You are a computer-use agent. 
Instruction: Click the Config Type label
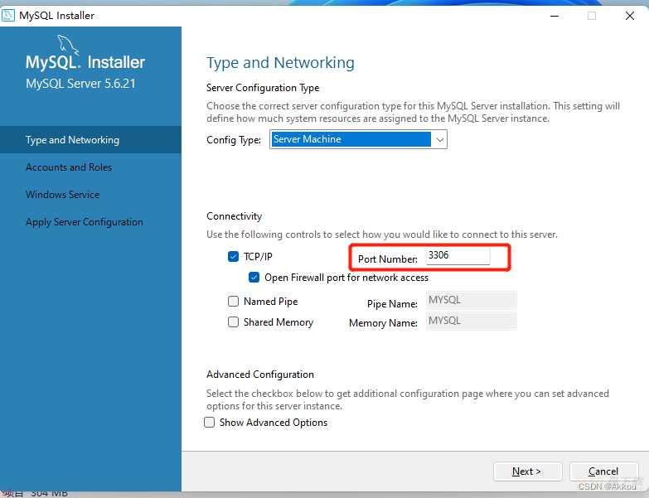[234, 140]
